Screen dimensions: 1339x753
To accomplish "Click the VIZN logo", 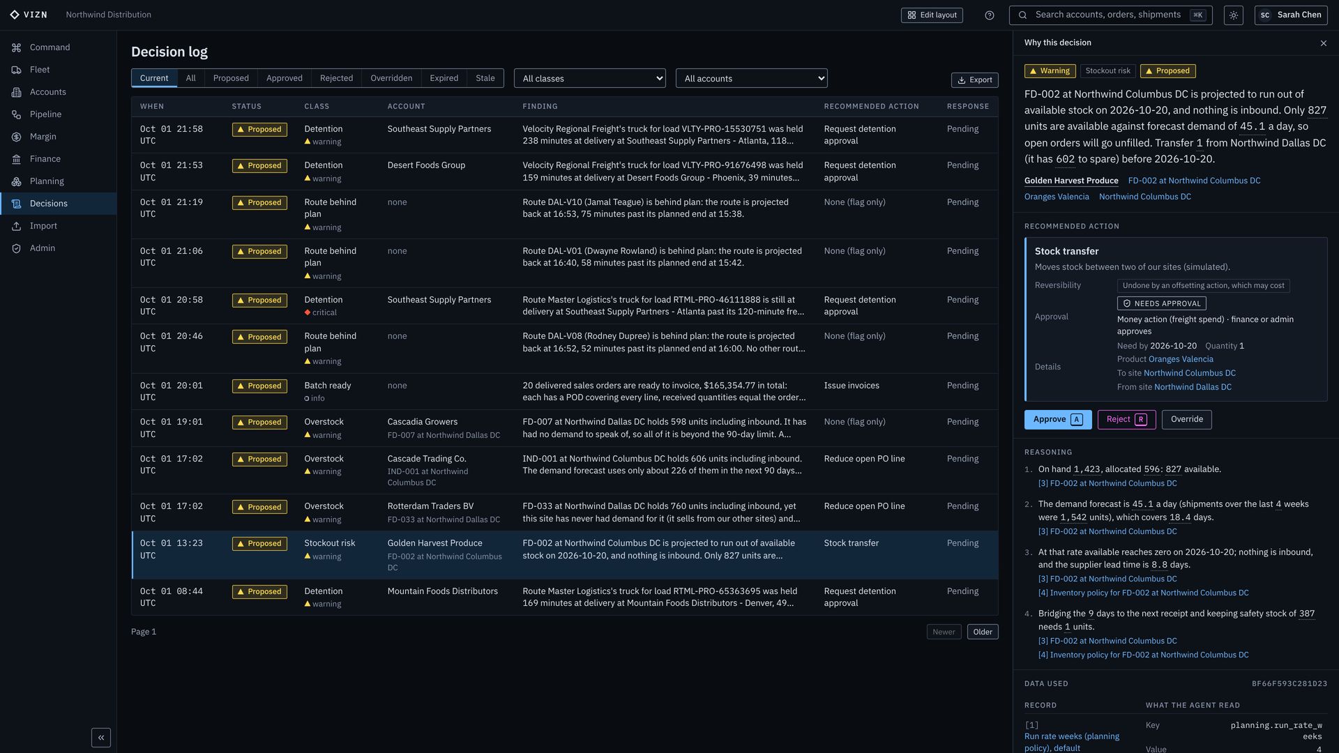I will [29, 15].
